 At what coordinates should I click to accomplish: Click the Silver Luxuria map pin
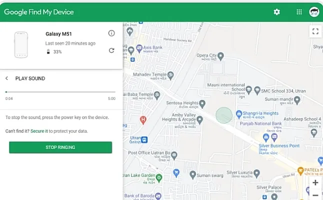click(x=256, y=173)
